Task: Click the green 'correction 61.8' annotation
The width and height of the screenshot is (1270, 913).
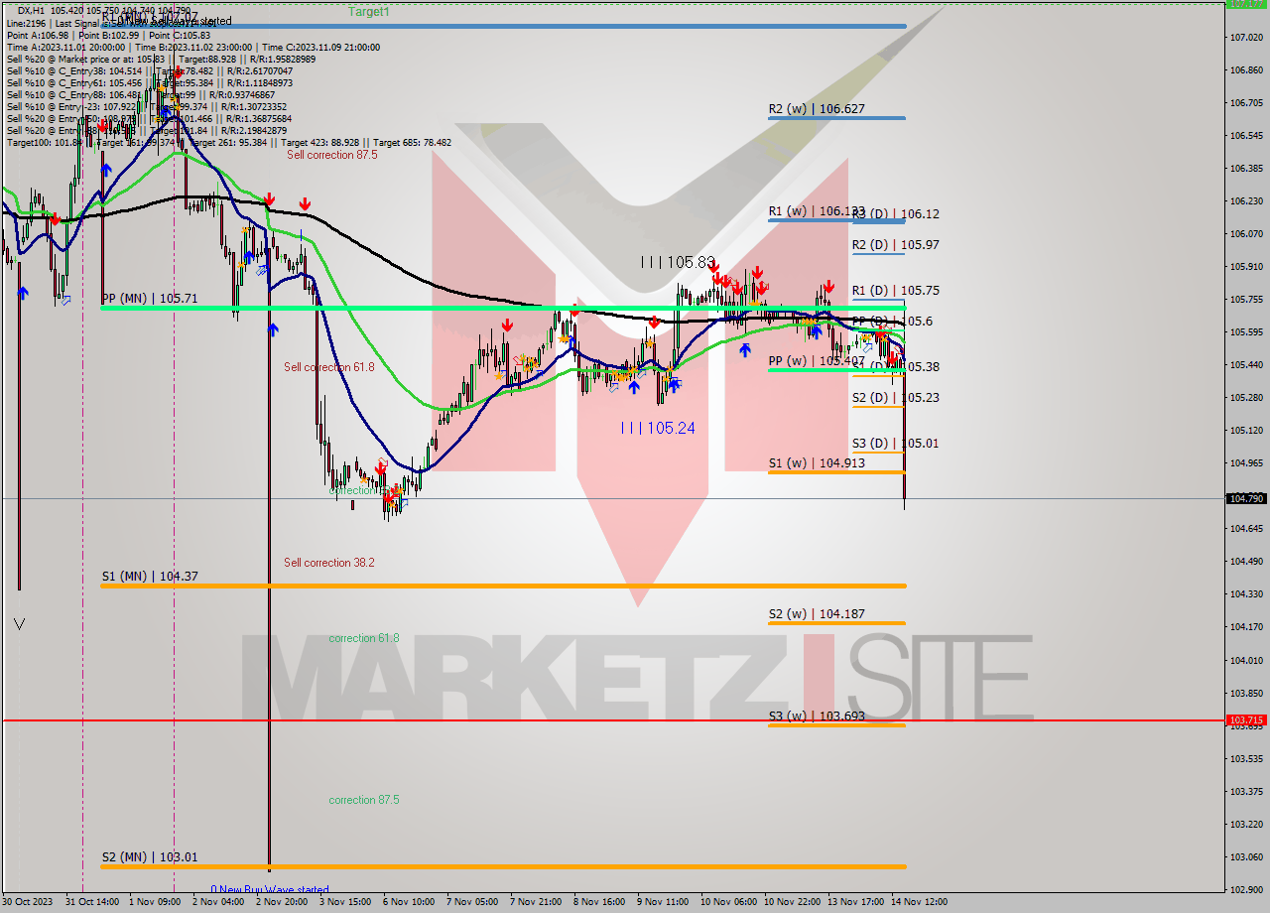Action: tap(364, 638)
